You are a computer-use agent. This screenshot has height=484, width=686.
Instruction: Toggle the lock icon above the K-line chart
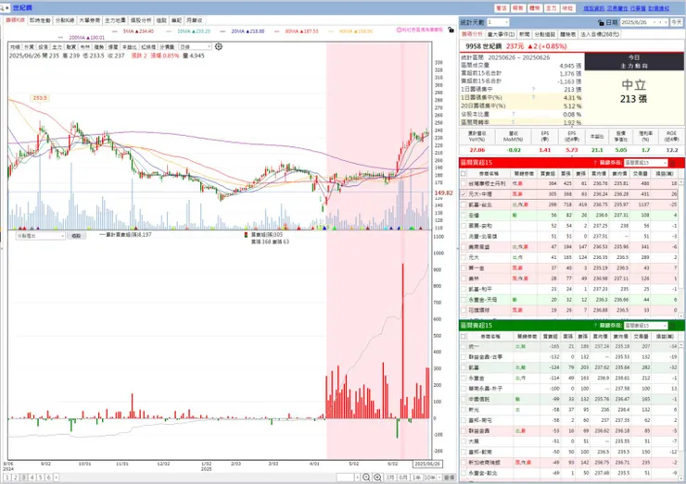click(451, 30)
